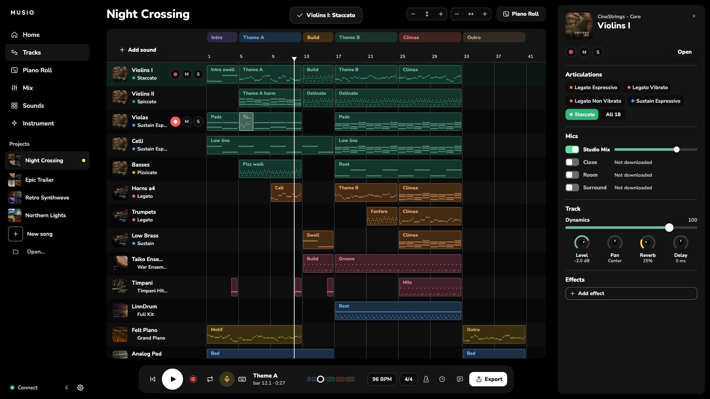The width and height of the screenshot is (710, 399).
Task: Arm record in inspector panel header
Action: point(571,52)
